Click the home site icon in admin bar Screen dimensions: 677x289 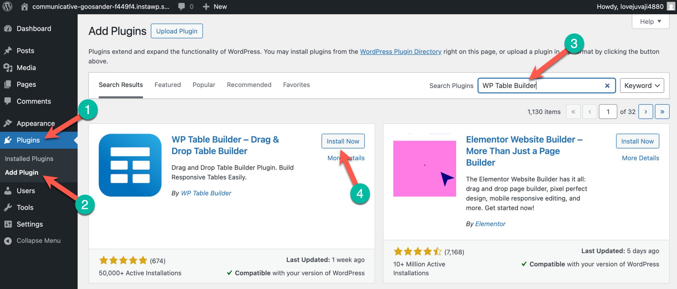pyautogui.click(x=24, y=7)
